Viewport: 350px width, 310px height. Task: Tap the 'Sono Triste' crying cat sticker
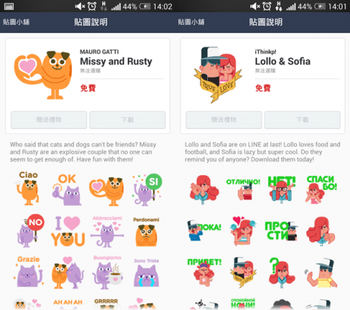[x=147, y=273]
